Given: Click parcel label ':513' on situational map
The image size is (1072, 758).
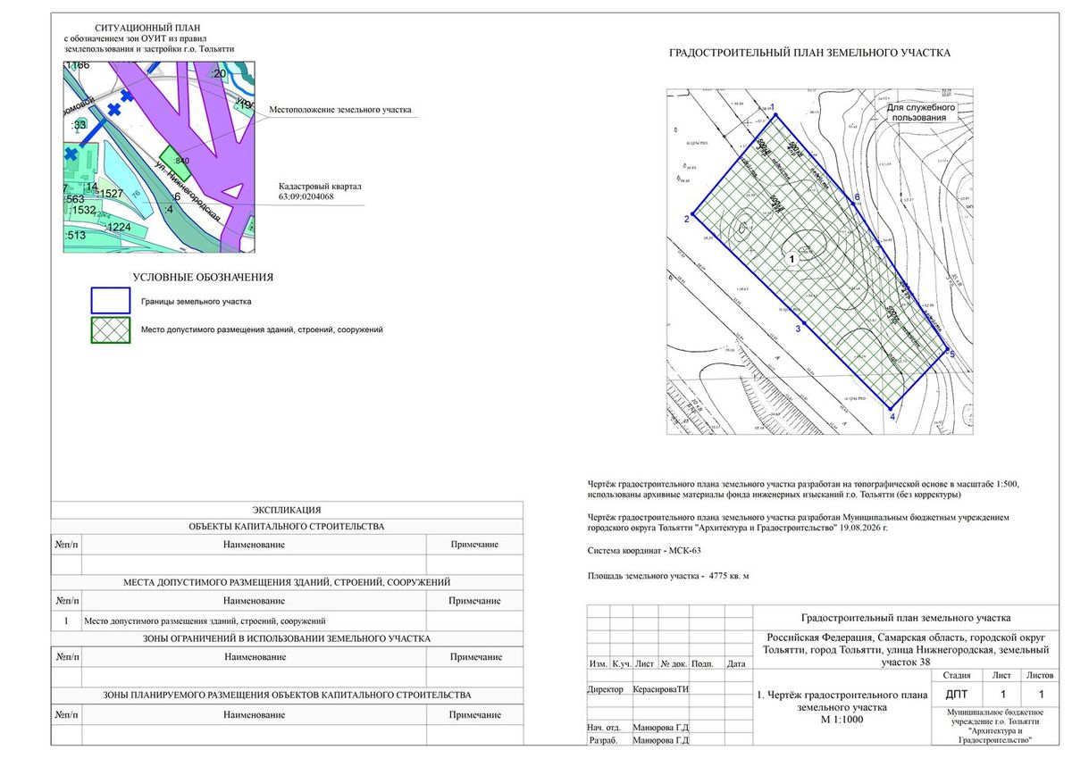Looking at the screenshot, I should (75, 236).
